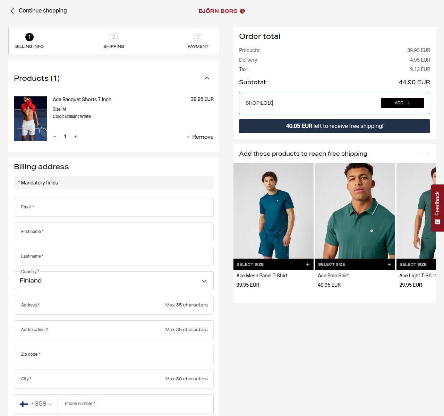Click the Size: M text
444x416 pixels.
tap(59, 109)
